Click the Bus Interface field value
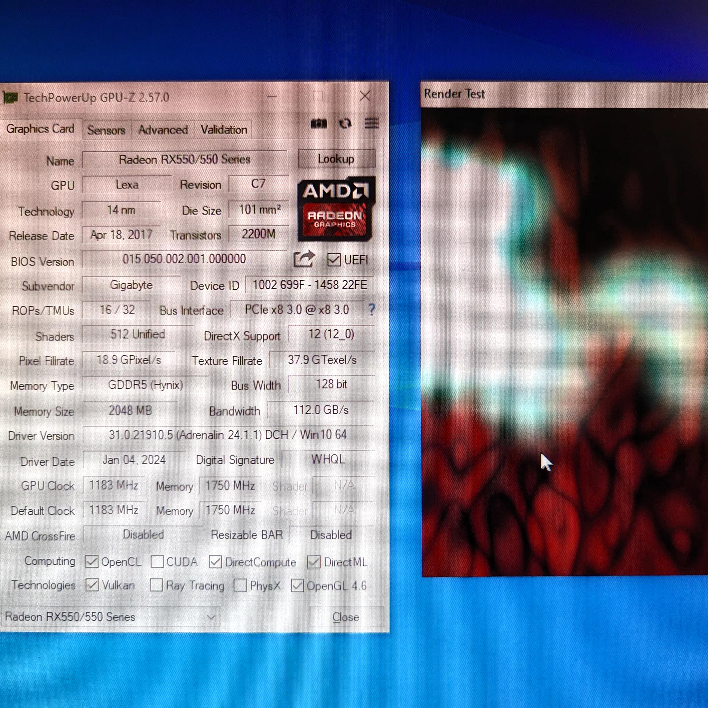This screenshot has height=708, width=708. (297, 310)
